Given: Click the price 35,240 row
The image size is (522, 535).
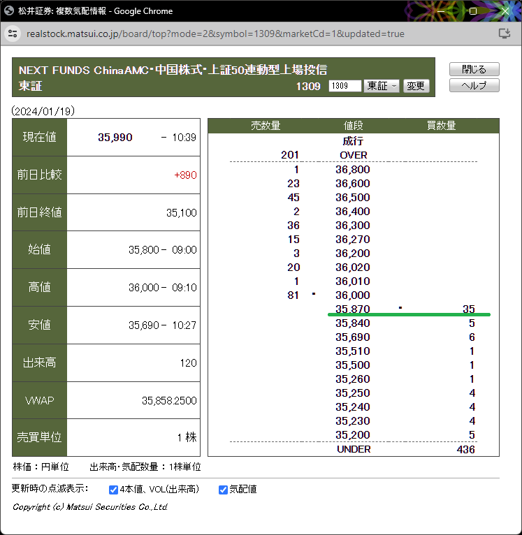Looking at the screenshot, I should pyautogui.click(x=353, y=407).
